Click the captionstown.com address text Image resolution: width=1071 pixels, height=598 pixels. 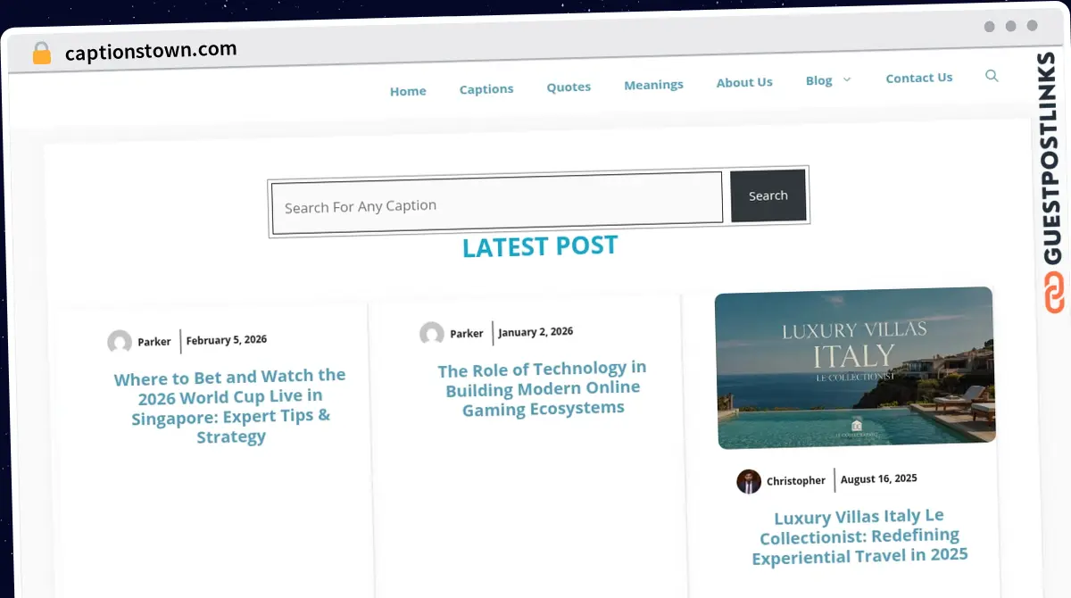point(151,51)
